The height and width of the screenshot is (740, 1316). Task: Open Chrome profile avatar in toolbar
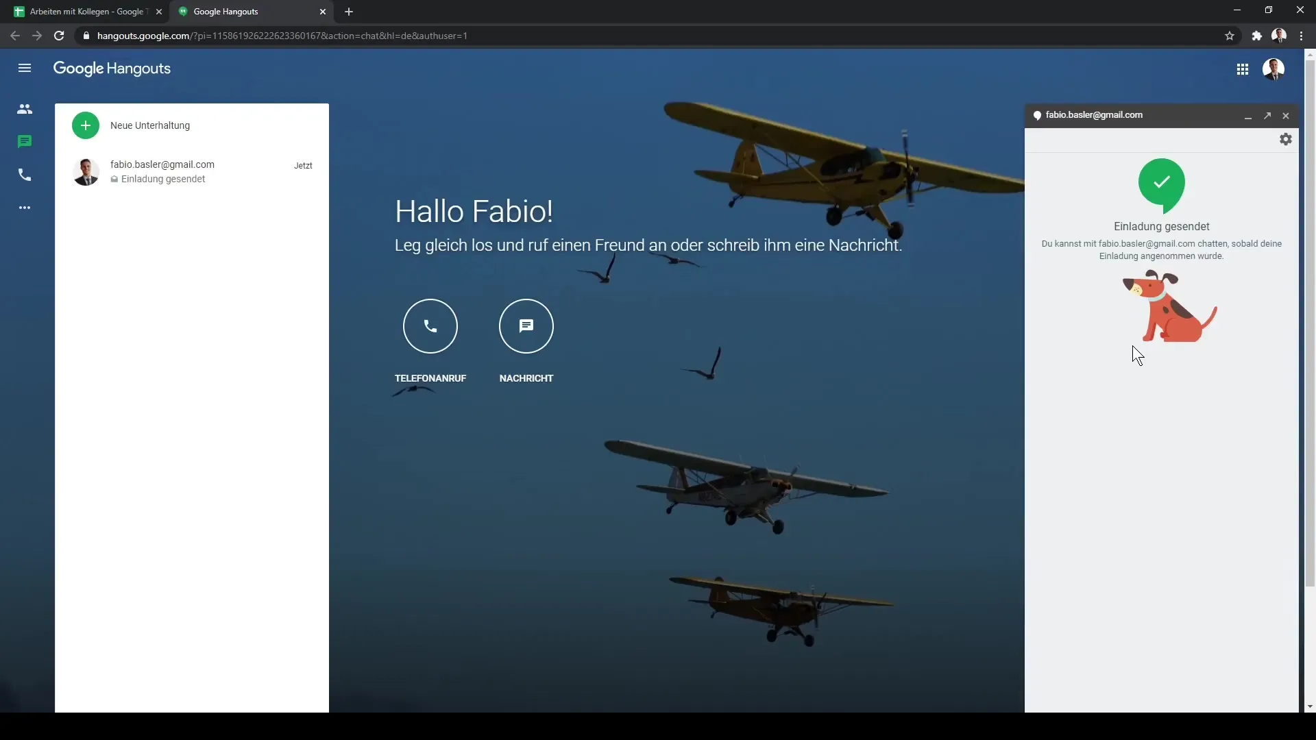coord(1279,36)
